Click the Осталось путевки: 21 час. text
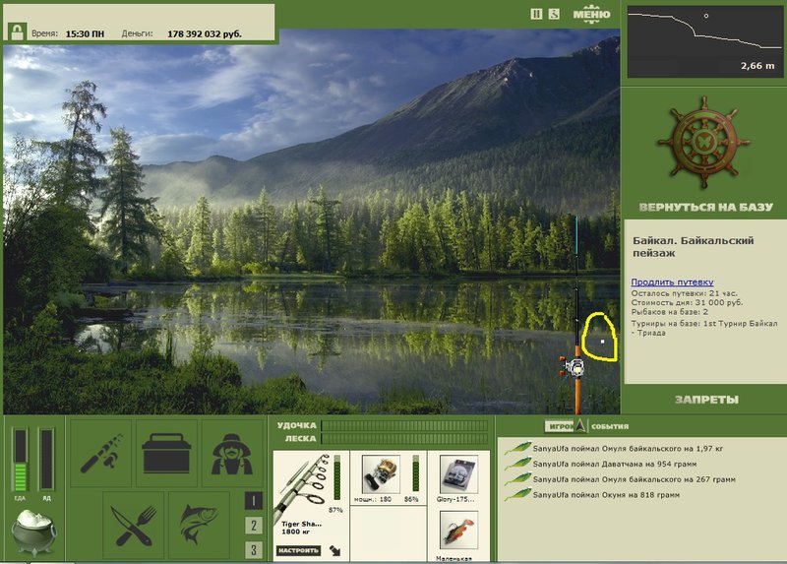This screenshot has width=787, height=564. coord(684,293)
